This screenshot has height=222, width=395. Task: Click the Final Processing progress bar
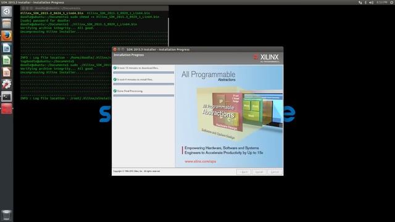[x=144, y=96]
